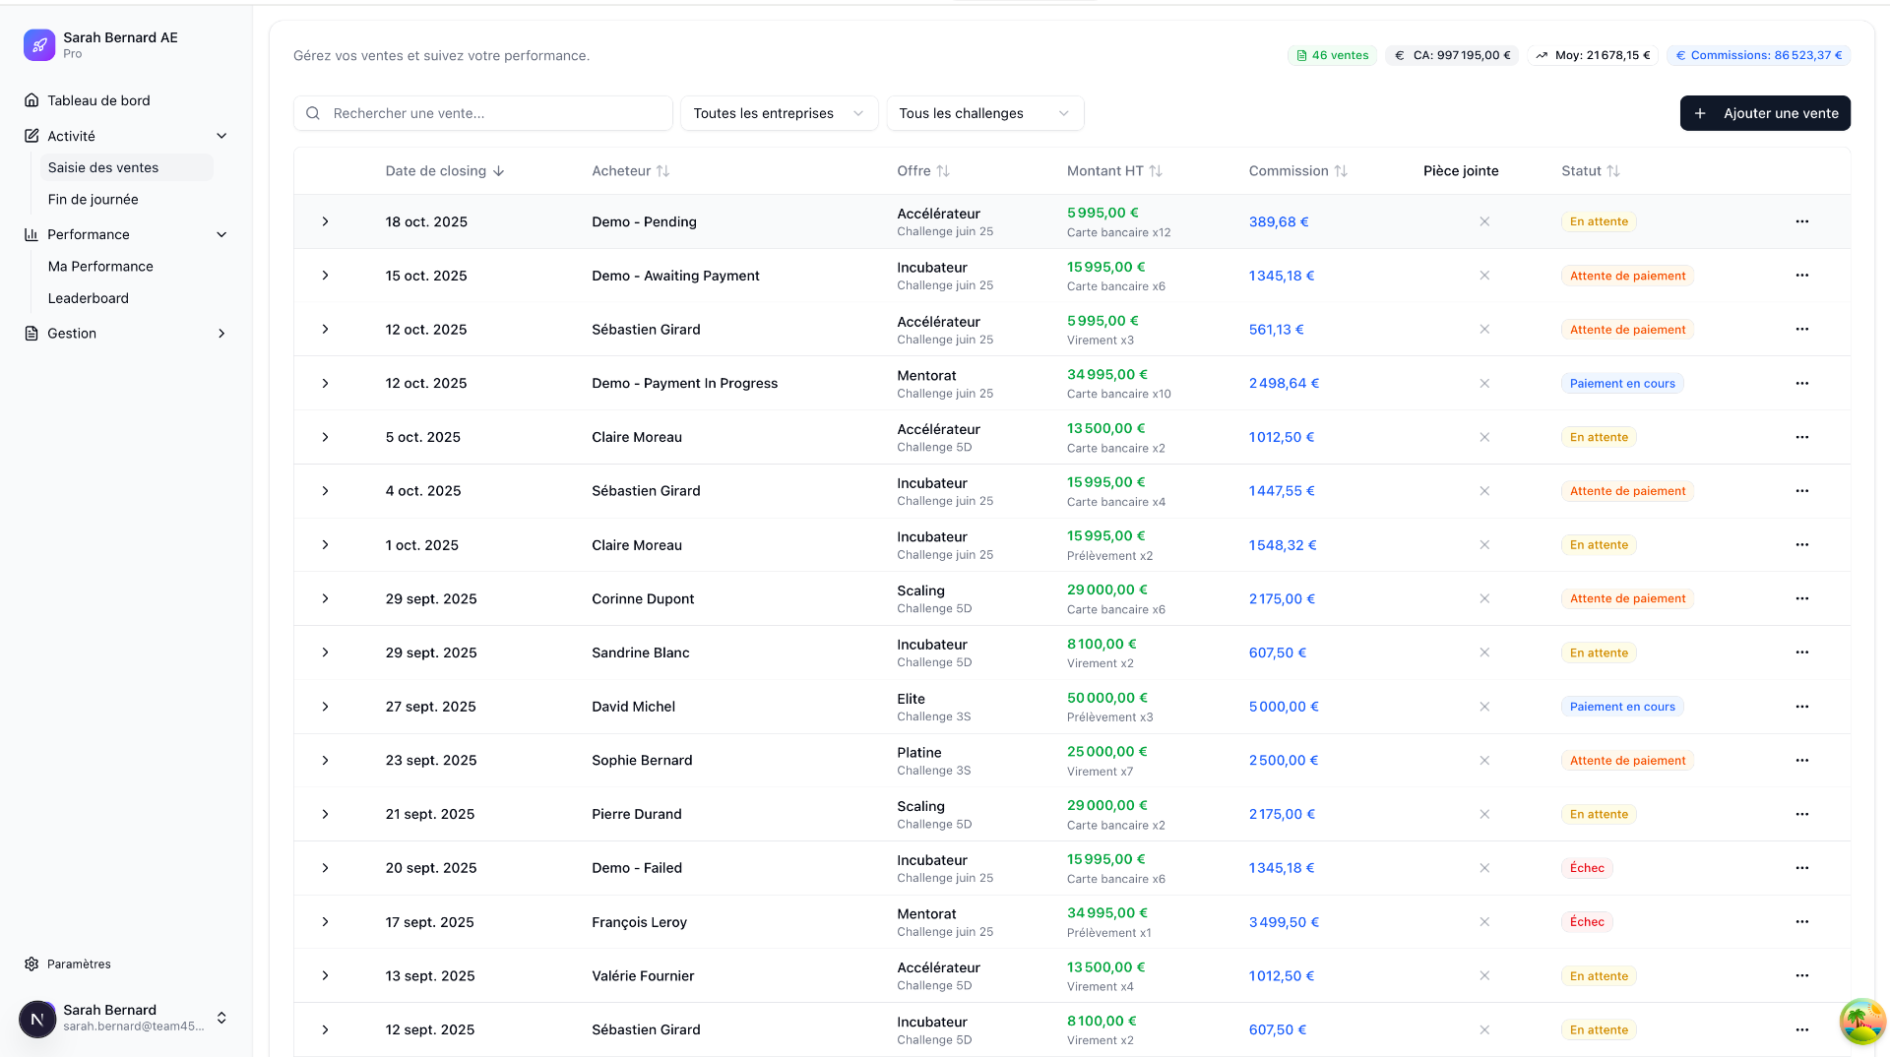Open actions menu for David Michel sale
Image resolution: width=1890 pixels, height=1057 pixels.
click(x=1801, y=707)
